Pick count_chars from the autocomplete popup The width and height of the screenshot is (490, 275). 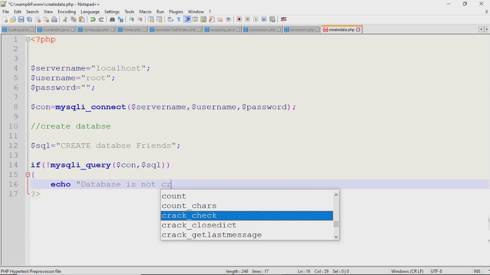(247, 206)
